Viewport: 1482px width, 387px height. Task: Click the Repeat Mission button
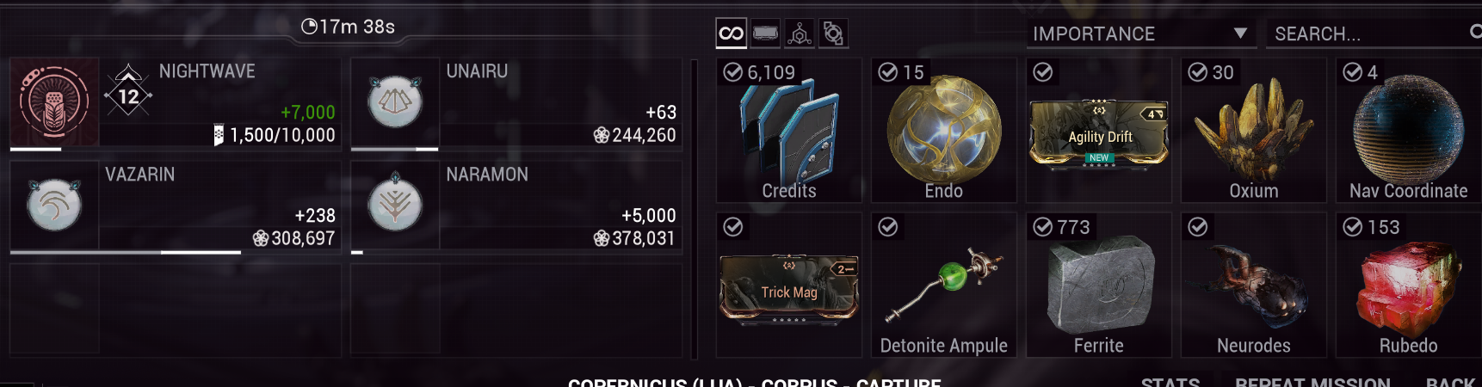[1312, 382]
